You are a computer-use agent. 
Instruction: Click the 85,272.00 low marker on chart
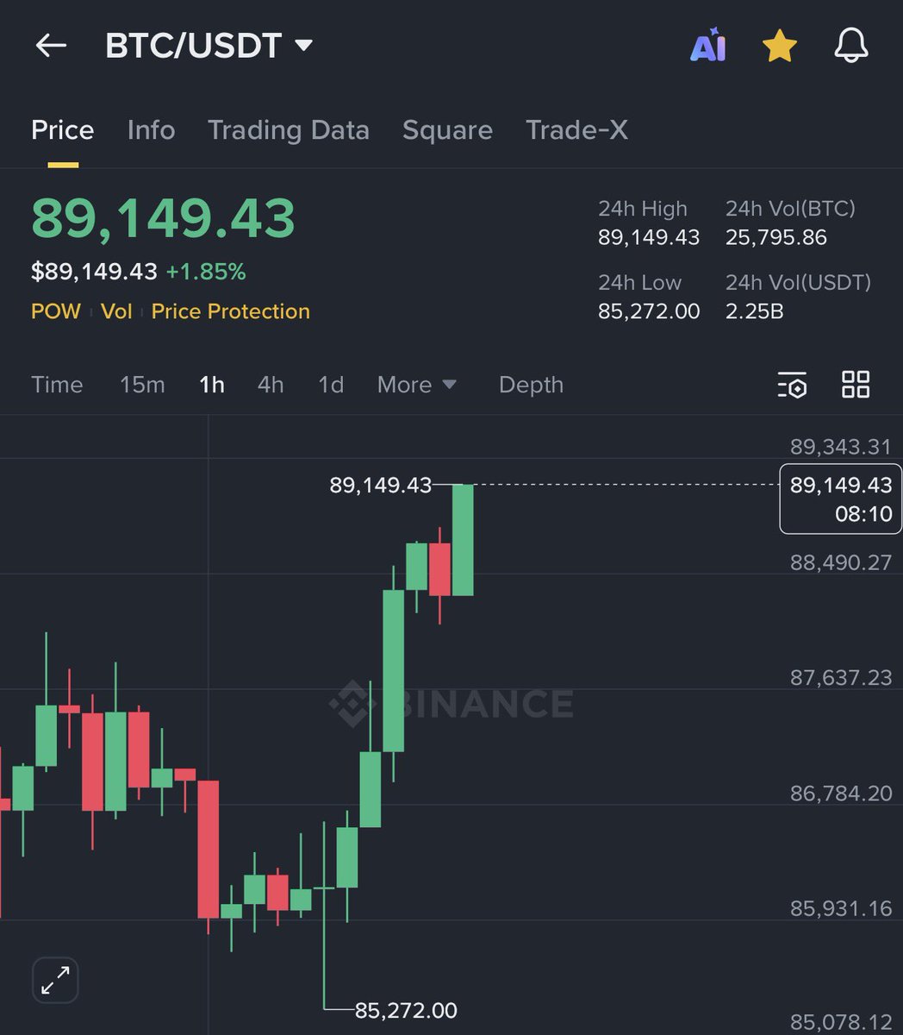406,1010
